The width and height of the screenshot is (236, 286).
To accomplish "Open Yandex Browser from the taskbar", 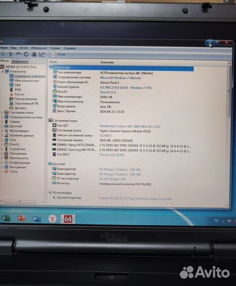I will [x=53, y=219].
